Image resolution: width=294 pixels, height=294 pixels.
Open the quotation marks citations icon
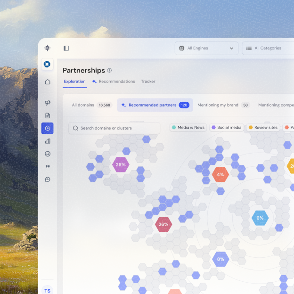48,166
